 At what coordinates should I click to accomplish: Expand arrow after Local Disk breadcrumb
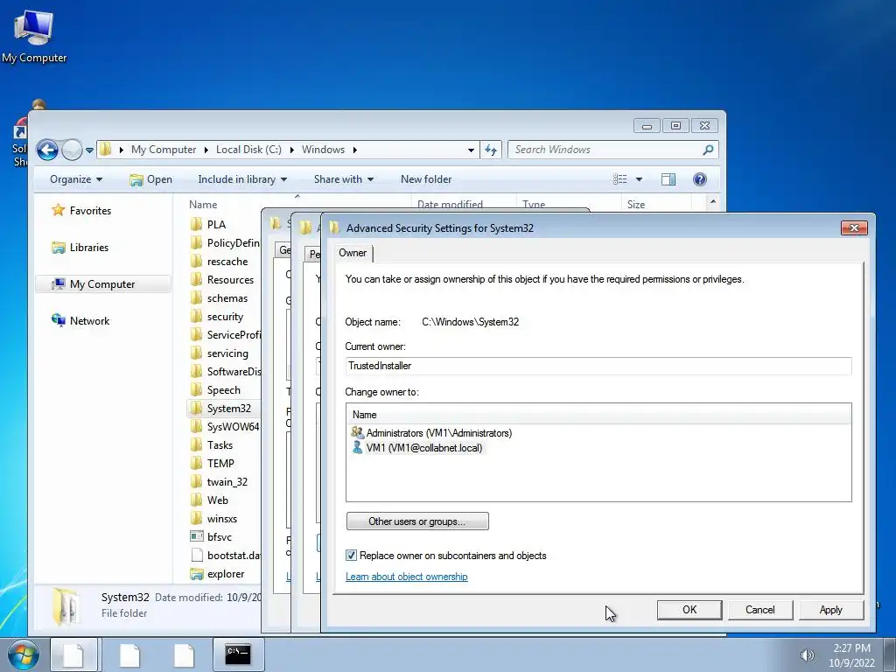[291, 150]
